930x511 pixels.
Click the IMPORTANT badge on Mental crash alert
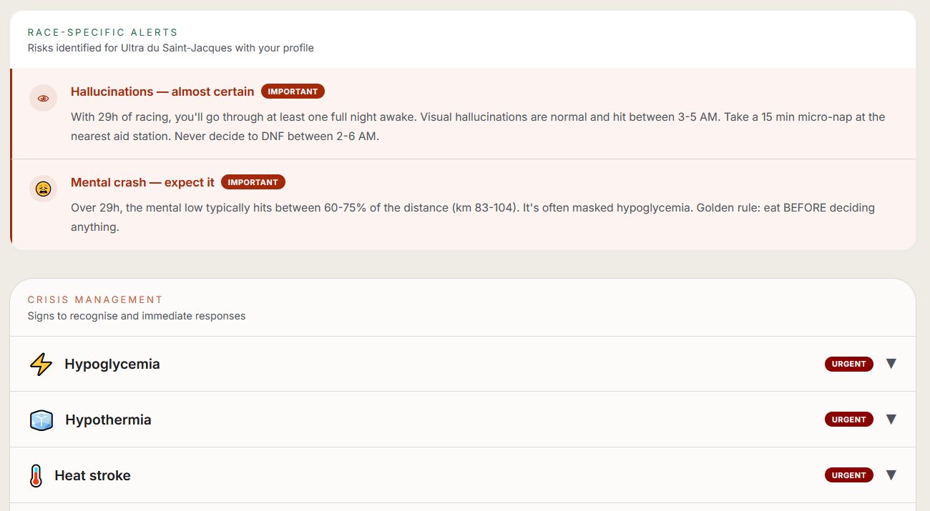[253, 182]
